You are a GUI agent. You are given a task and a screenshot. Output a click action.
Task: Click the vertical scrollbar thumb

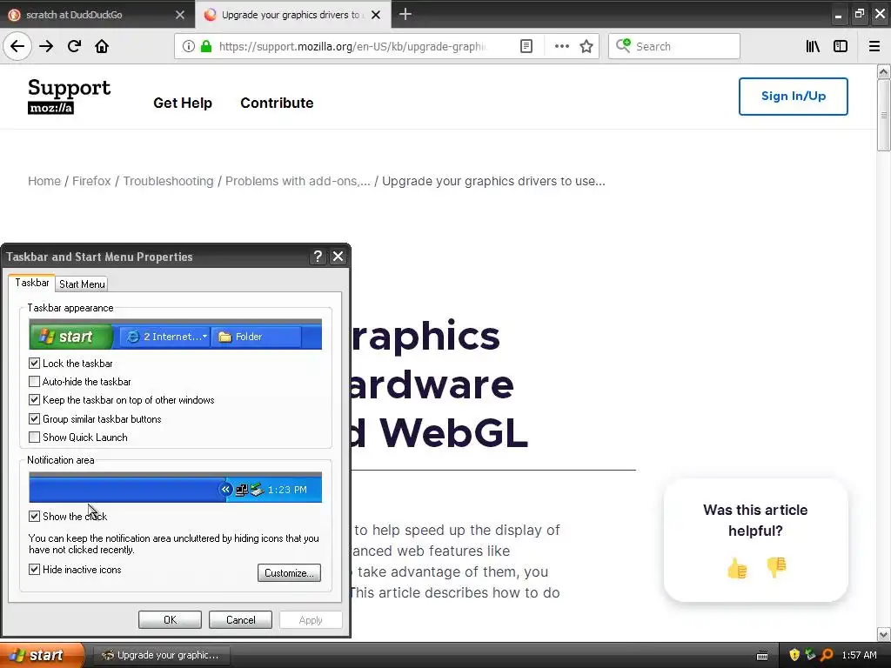884,116
